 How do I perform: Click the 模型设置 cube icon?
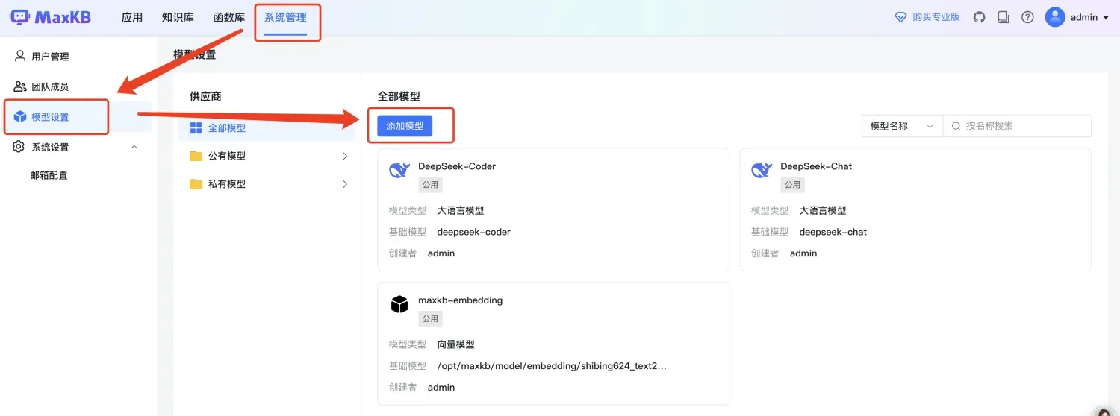[x=20, y=117]
